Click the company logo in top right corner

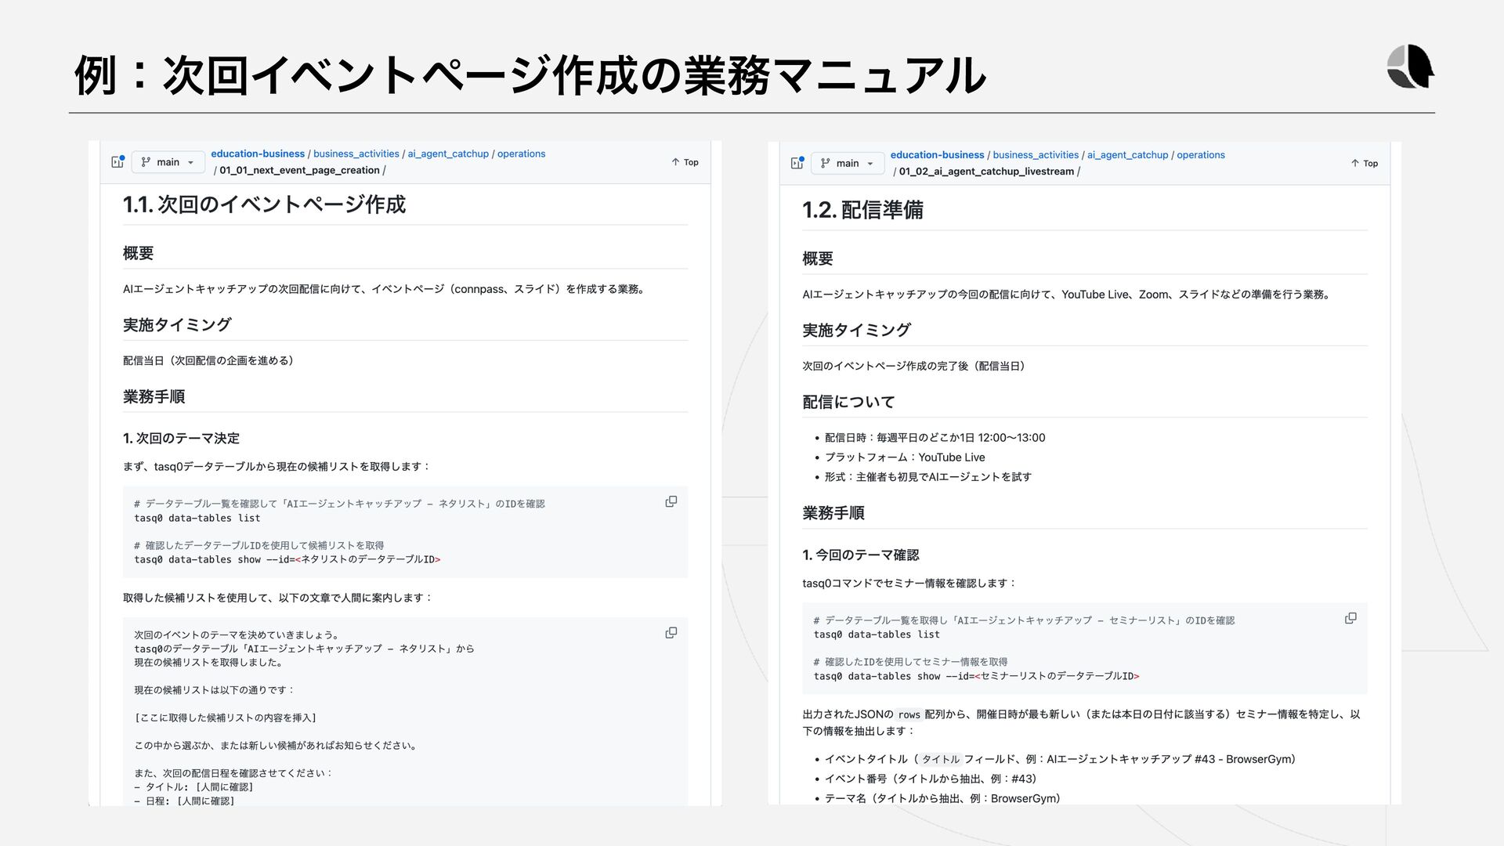pos(1409,67)
